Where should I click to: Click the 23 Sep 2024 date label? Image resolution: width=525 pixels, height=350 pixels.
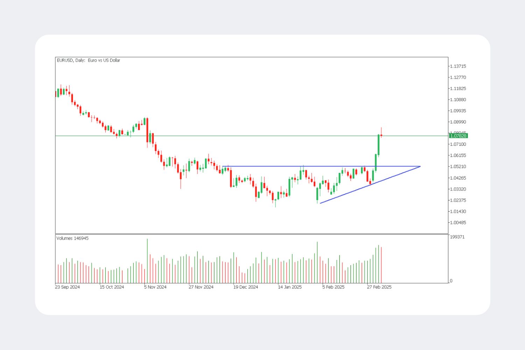[x=67, y=287]
